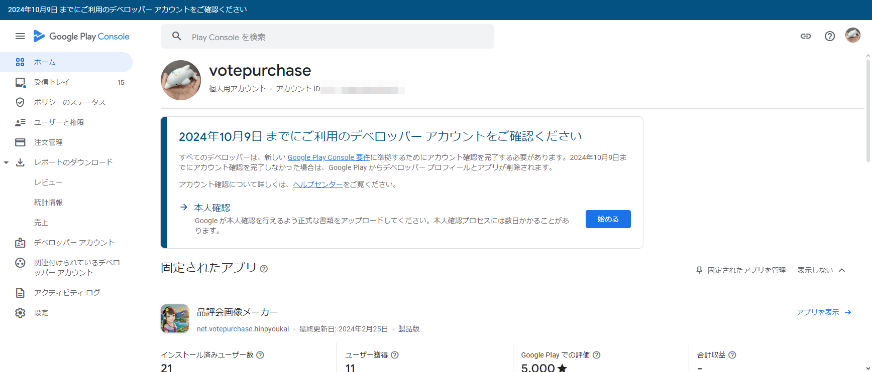
Task: Click the package name net.votepurchase.hinpyoukai
Action: 243,329
